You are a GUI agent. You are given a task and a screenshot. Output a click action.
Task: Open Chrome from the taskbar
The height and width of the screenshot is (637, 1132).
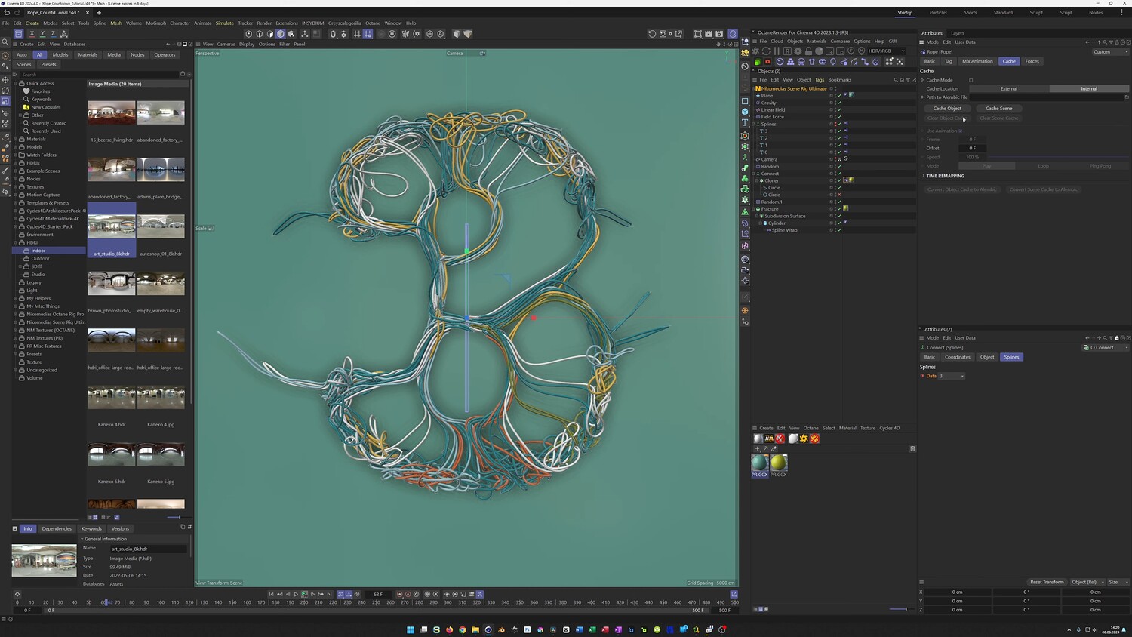pyautogui.click(x=463, y=629)
